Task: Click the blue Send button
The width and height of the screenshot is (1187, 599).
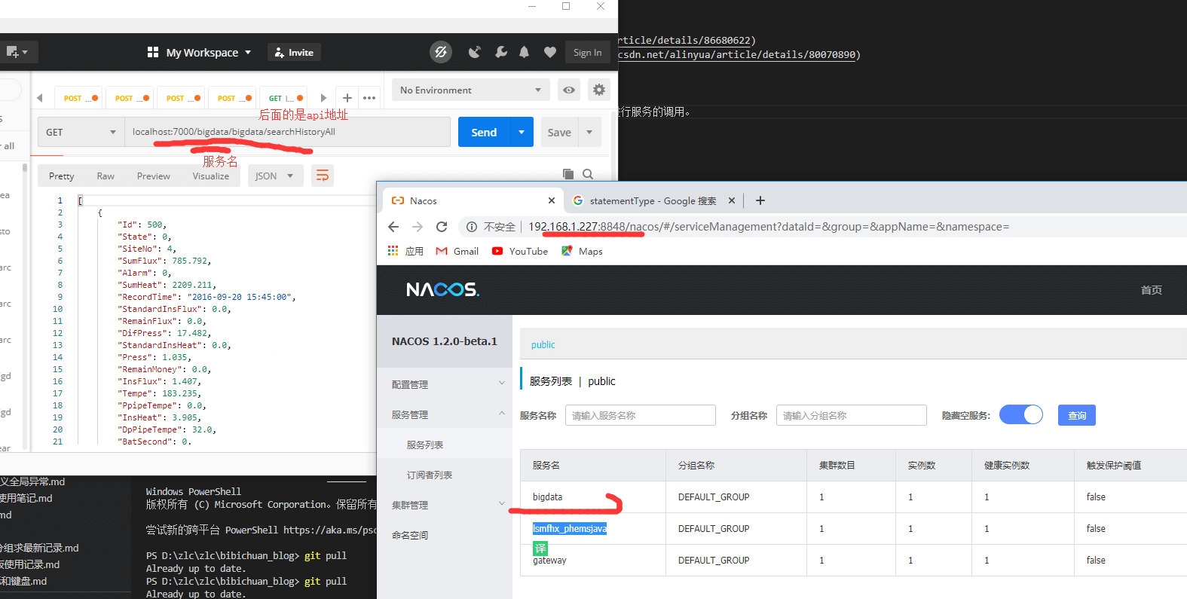Action: point(484,133)
